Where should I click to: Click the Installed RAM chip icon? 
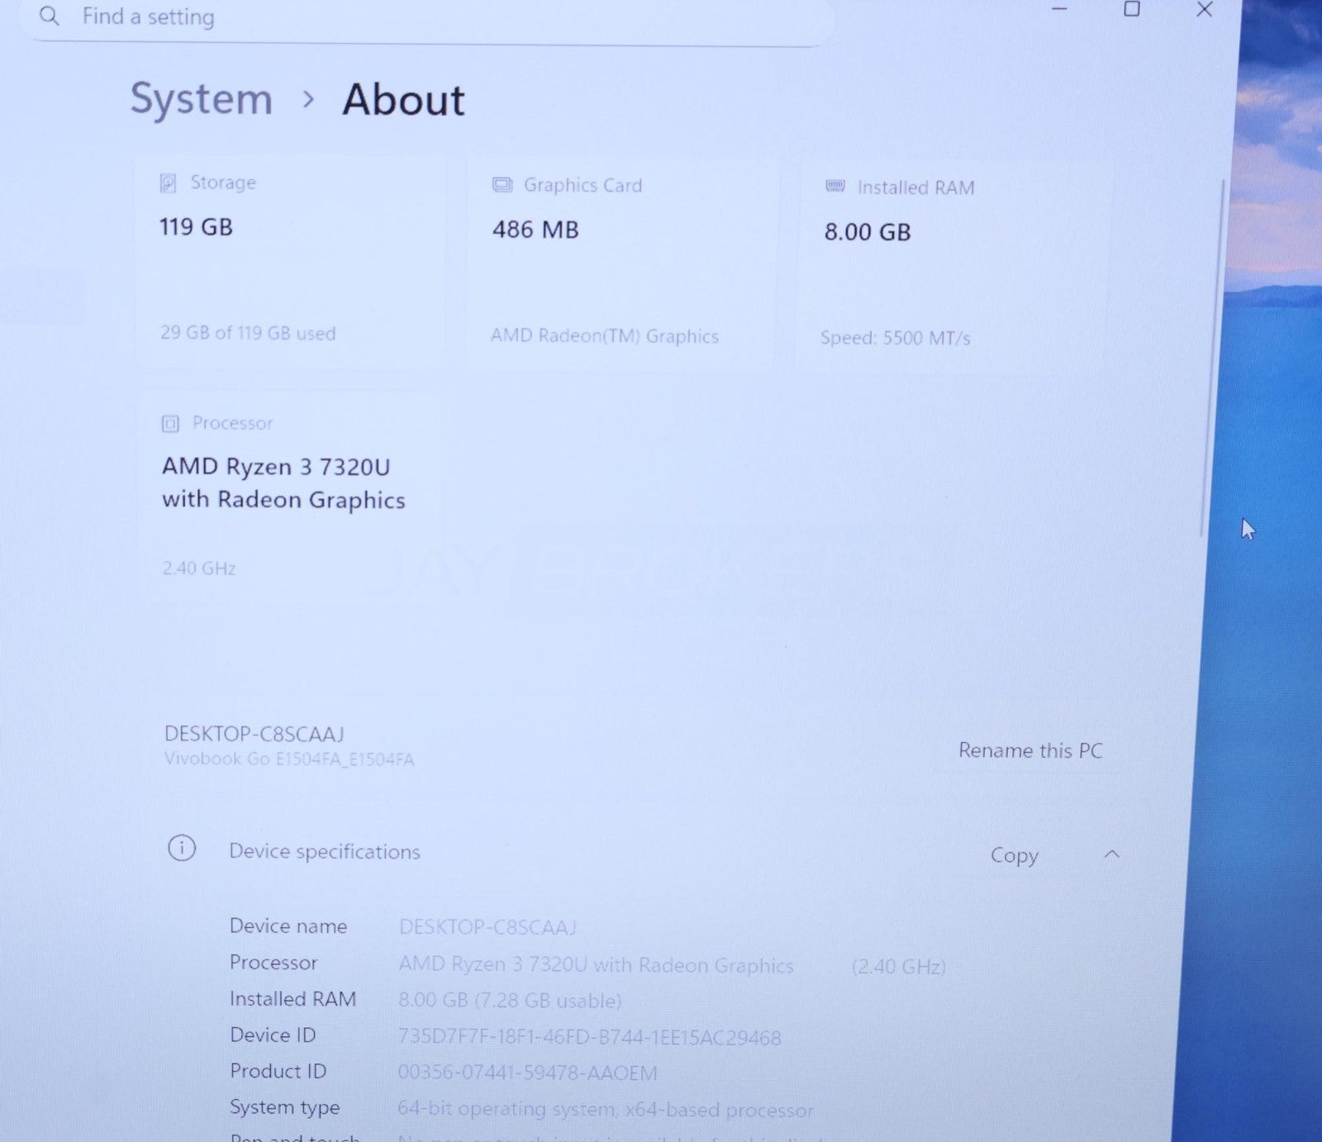[x=835, y=187]
